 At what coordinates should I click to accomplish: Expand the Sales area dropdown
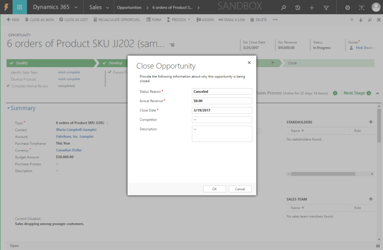coord(108,8)
